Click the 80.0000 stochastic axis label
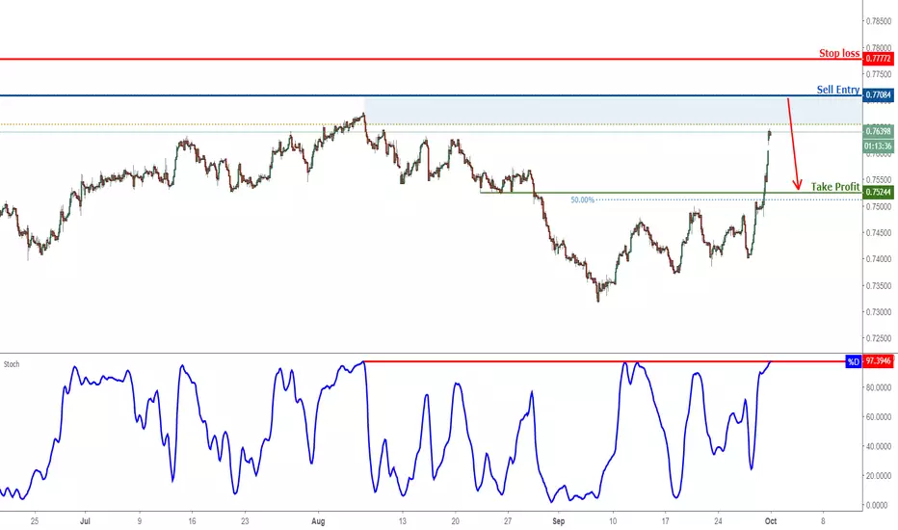The width and height of the screenshot is (898, 530). pos(879,388)
